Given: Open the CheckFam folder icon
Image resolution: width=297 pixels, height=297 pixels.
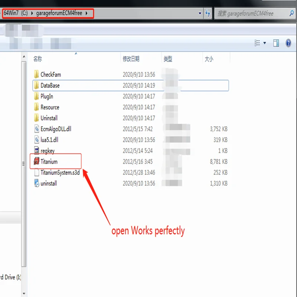Looking at the screenshot, I should (36, 74).
